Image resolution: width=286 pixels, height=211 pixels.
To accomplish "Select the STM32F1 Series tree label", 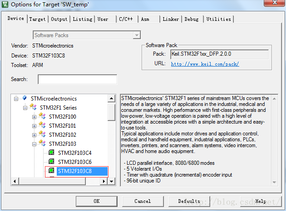I will tap(59, 108).
